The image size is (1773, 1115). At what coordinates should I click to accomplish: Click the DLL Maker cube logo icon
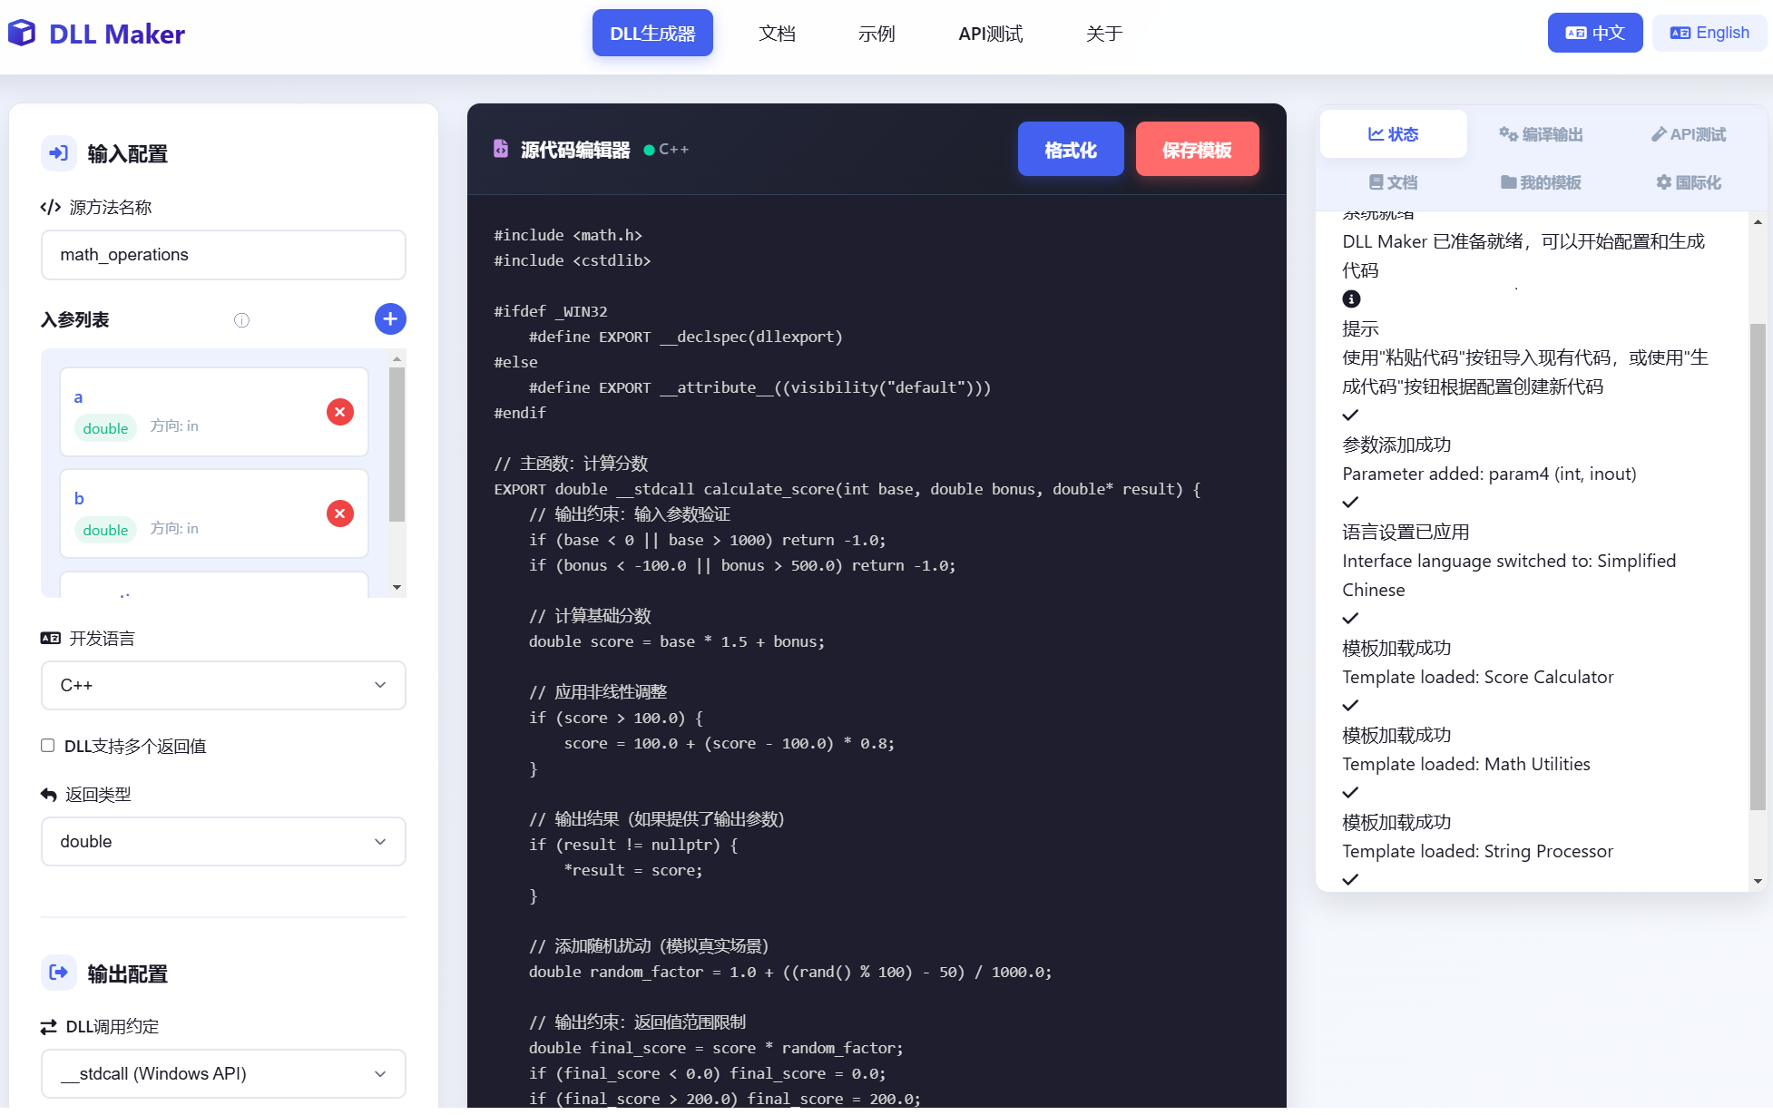[22, 34]
